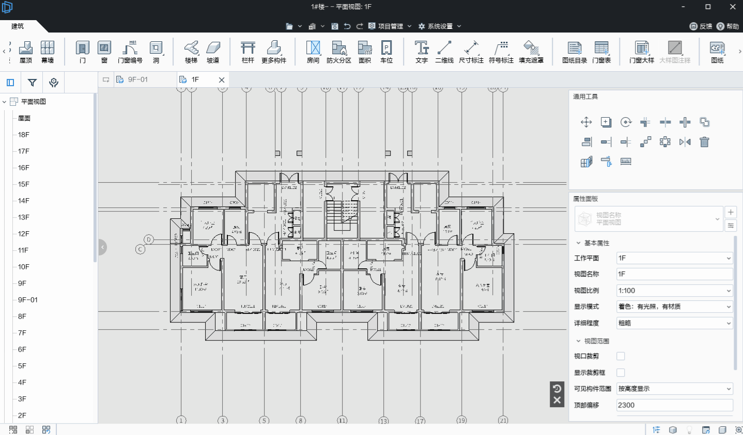Select the 二维线 2D line tool

click(x=444, y=52)
